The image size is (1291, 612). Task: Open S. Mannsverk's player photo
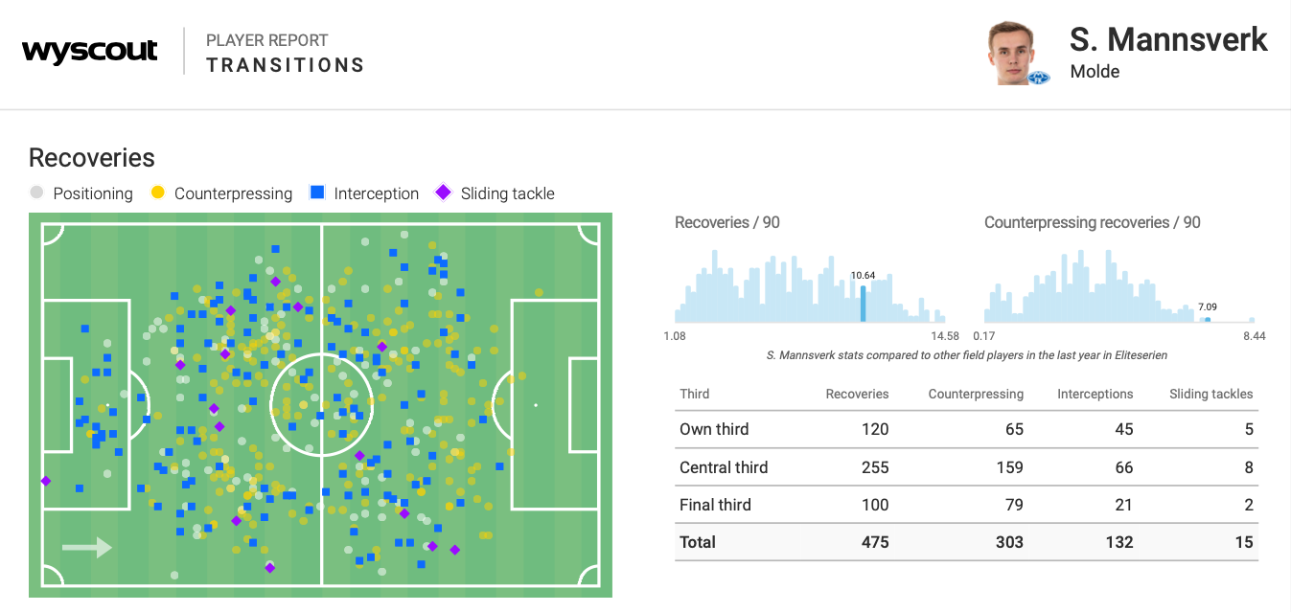(x=1014, y=52)
